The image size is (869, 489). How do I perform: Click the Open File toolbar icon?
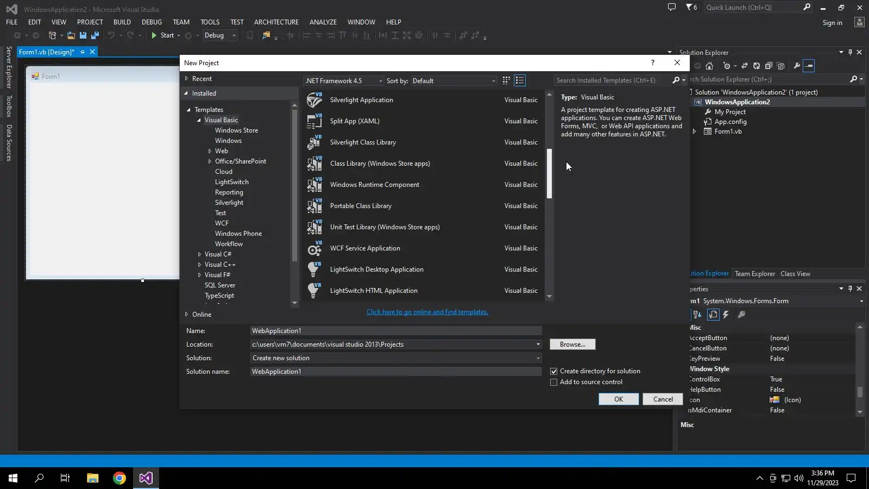[71, 35]
